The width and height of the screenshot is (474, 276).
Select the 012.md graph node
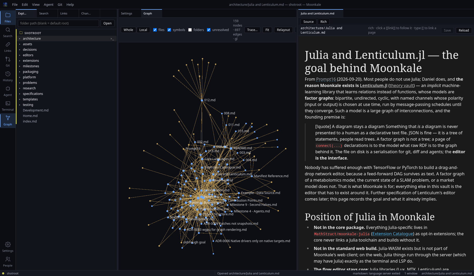(x=202, y=100)
